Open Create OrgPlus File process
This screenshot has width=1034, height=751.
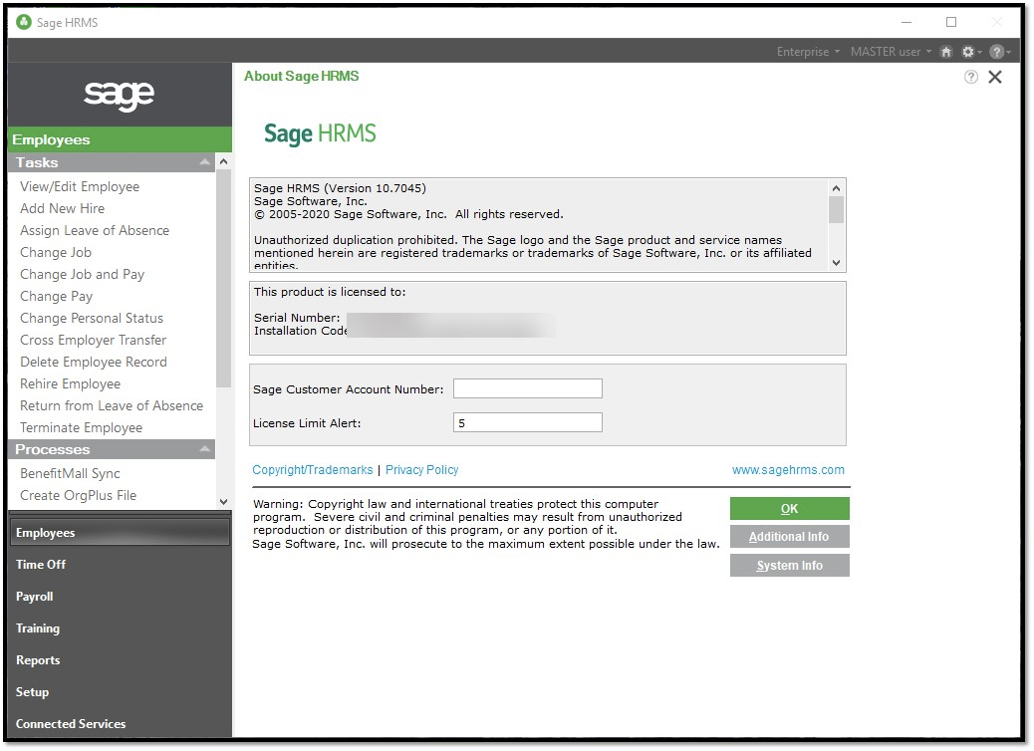[x=78, y=495]
